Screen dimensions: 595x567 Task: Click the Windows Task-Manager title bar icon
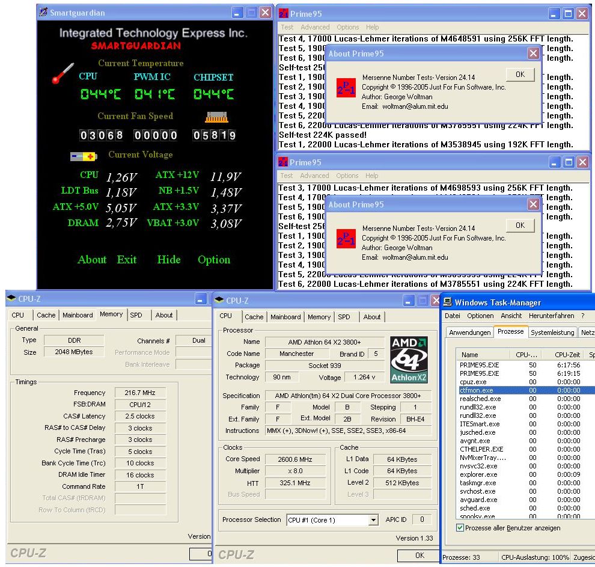(x=448, y=302)
